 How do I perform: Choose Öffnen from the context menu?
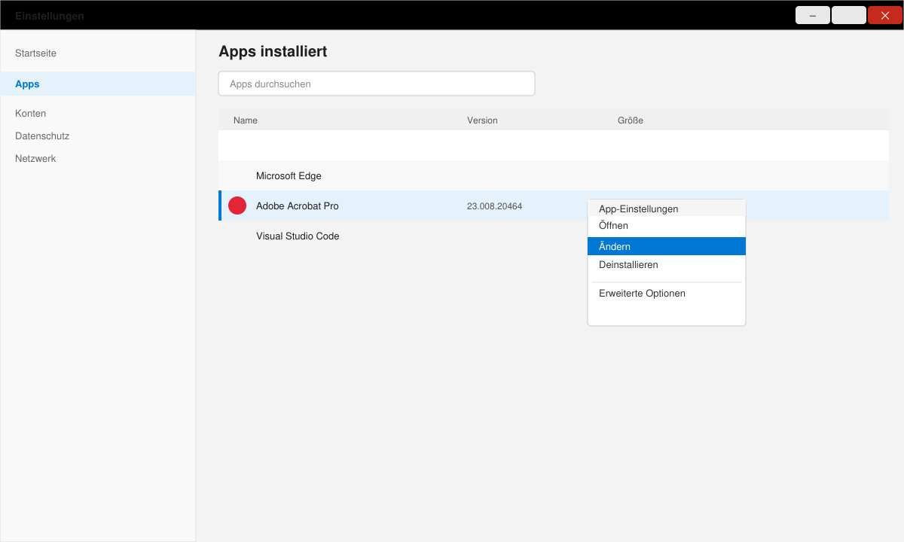(x=667, y=226)
